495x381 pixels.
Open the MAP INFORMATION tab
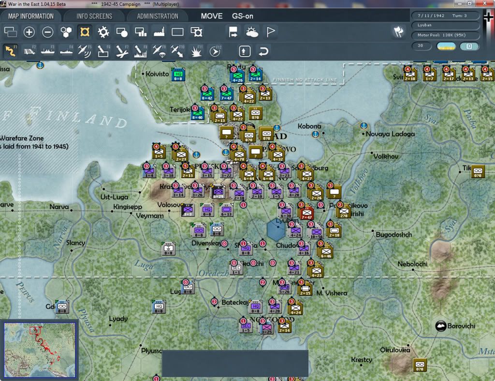click(x=31, y=16)
